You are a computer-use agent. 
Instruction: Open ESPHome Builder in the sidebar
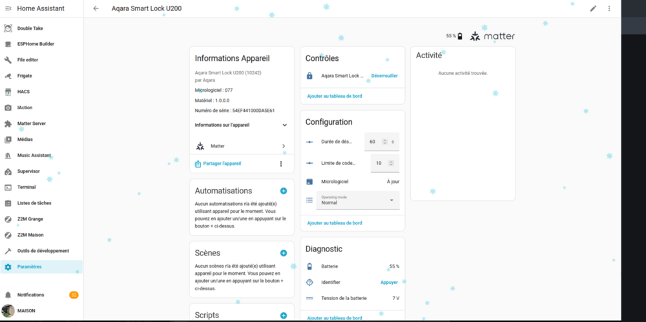41,44
